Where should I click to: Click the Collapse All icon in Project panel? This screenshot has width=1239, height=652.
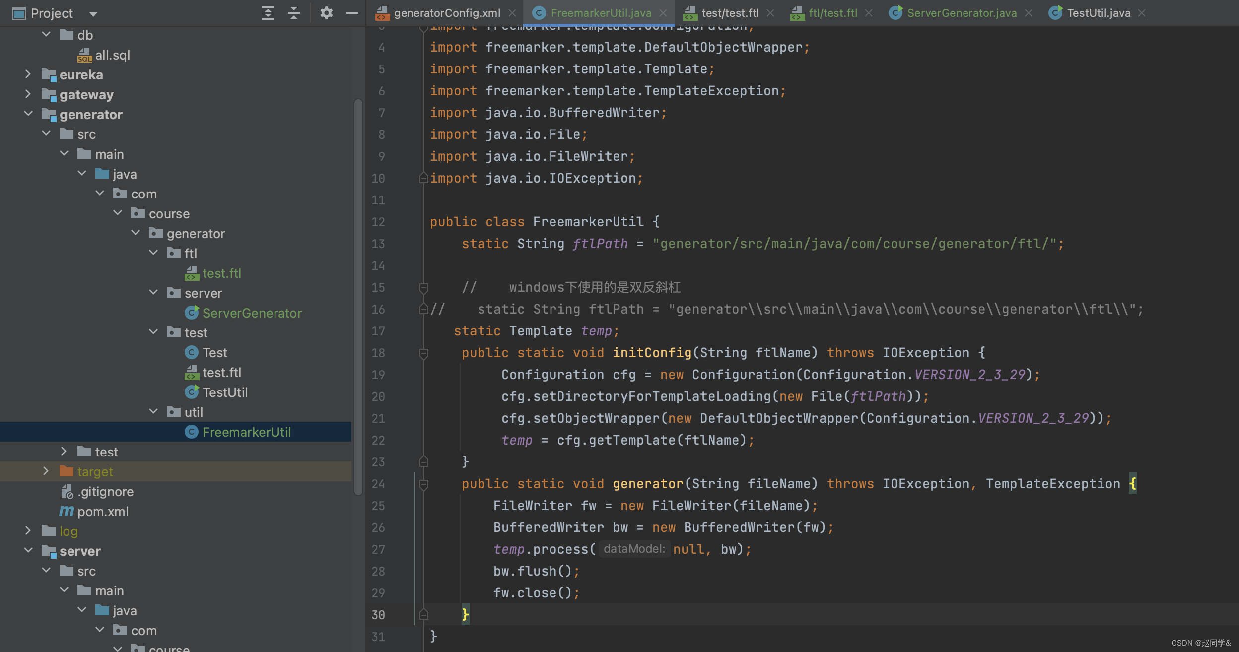pyautogui.click(x=294, y=13)
